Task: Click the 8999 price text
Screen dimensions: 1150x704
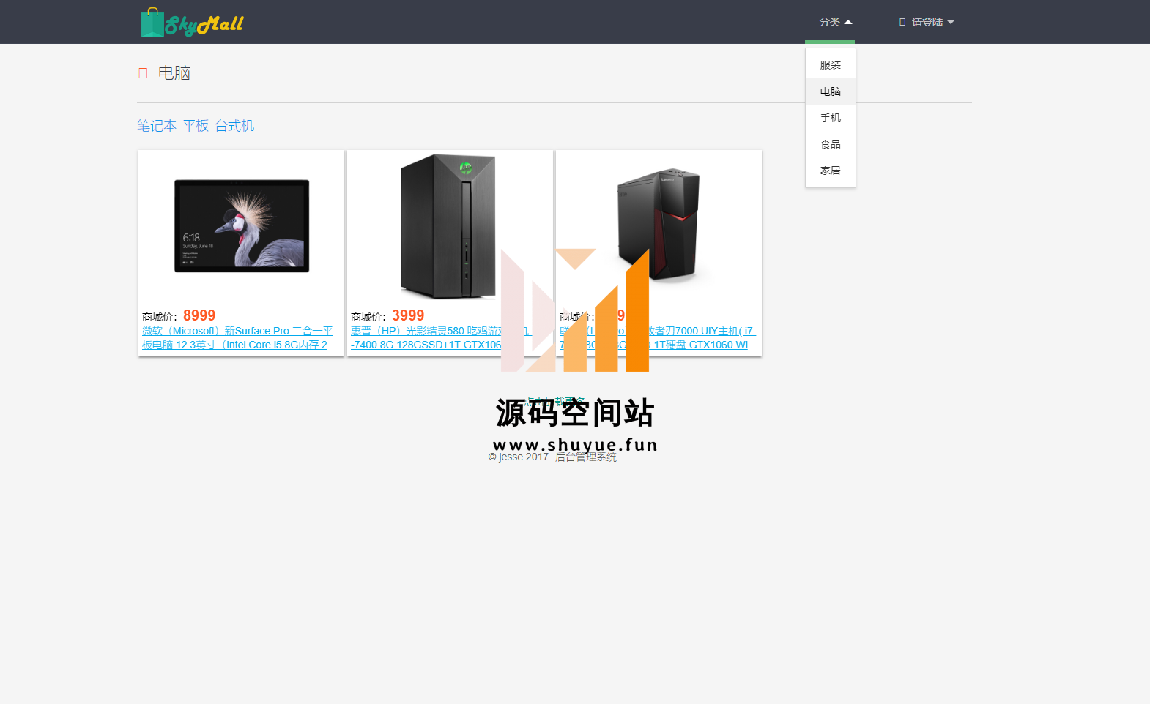Action: click(199, 315)
